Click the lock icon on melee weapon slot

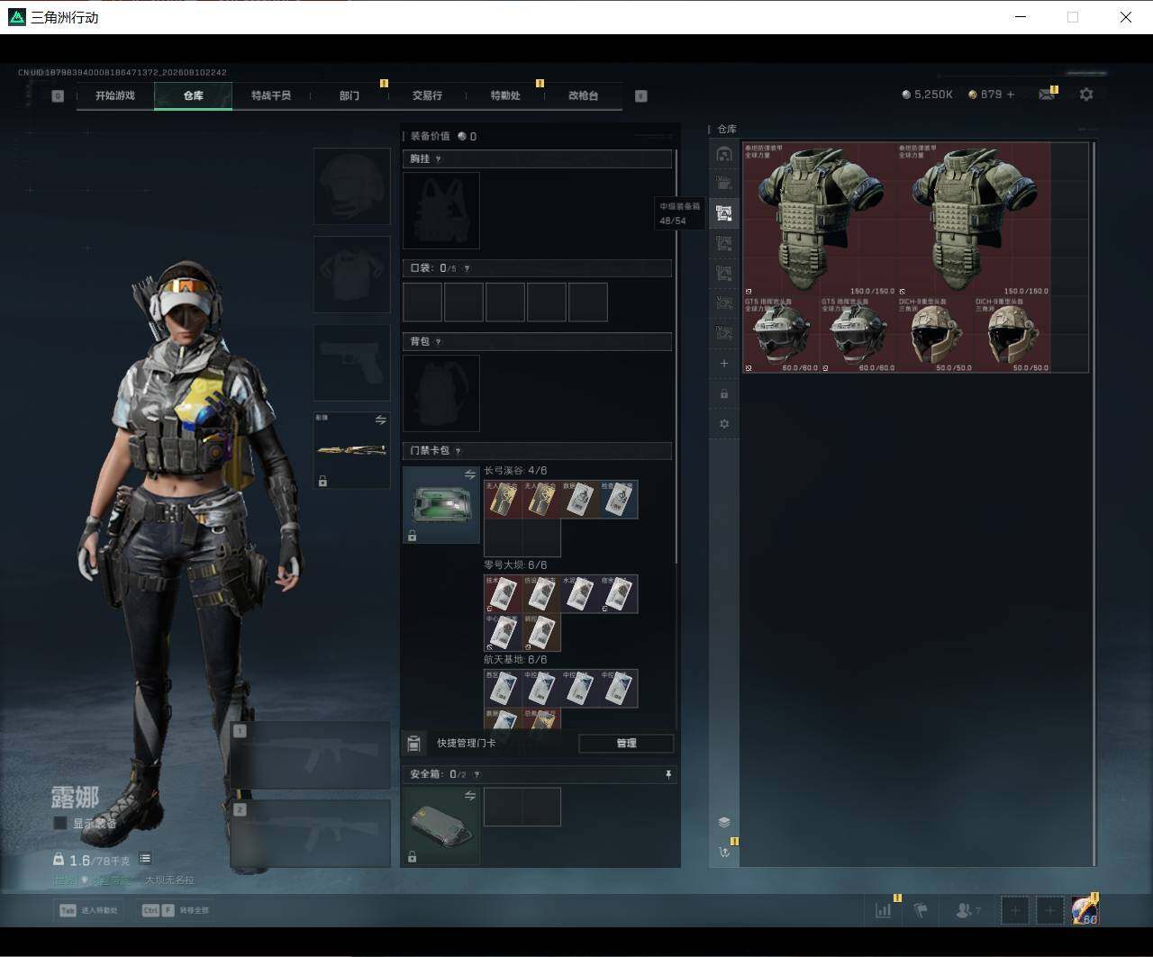[x=322, y=482]
